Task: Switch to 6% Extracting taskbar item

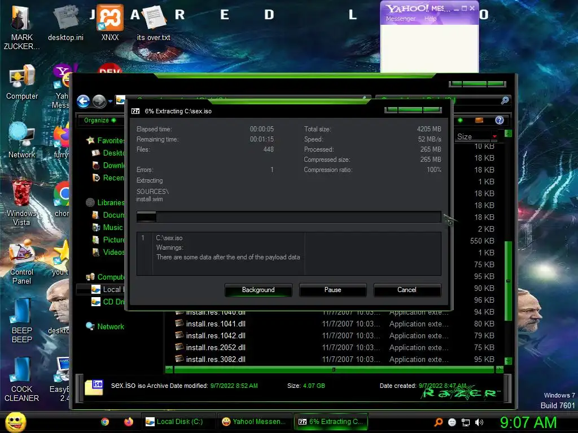Action: pos(331,422)
